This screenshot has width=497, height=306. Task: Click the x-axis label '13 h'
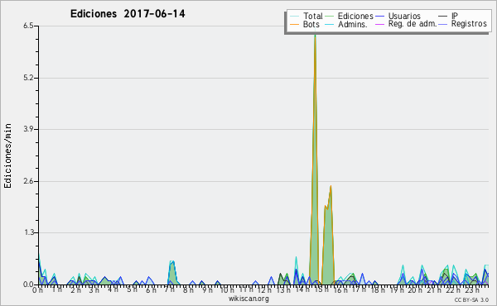283,289
